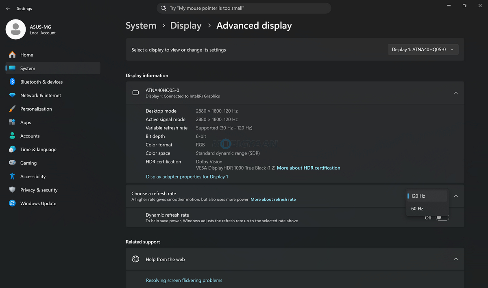Click the search icon in search box

point(163,8)
